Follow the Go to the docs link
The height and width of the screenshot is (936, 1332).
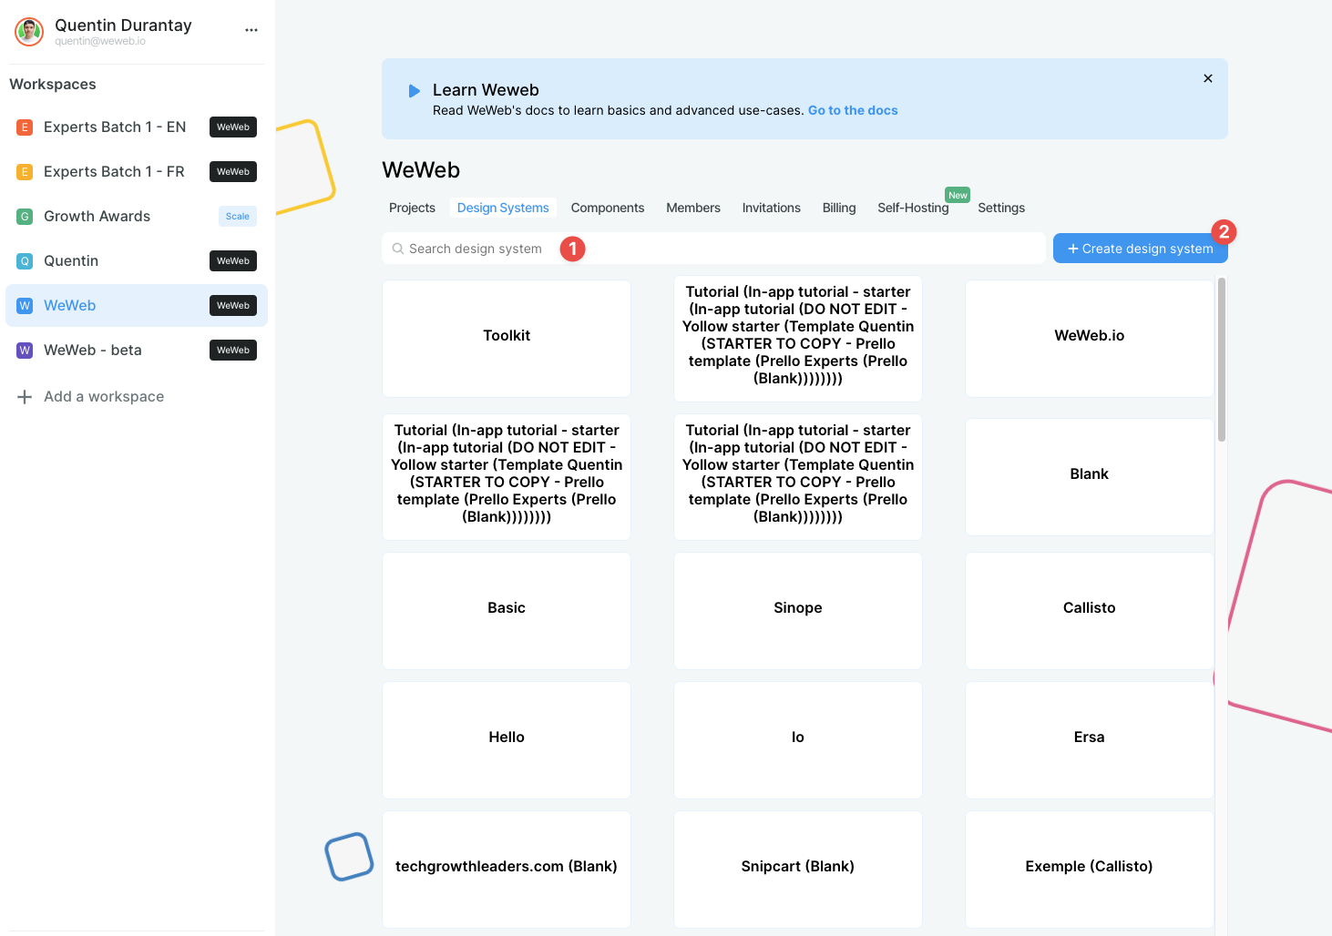(853, 110)
